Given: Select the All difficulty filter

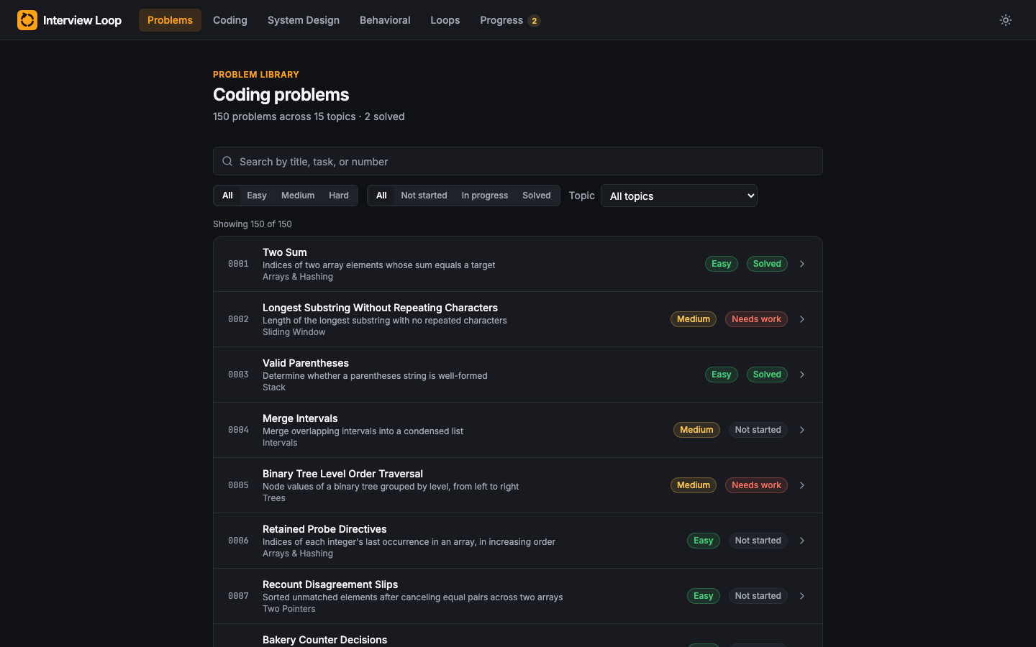Looking at the screenshot, I should 227,196.
